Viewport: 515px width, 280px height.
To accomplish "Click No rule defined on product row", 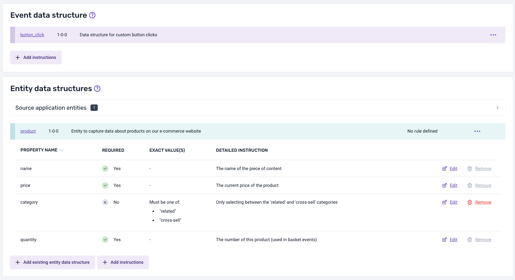I will tap(422, 131).
